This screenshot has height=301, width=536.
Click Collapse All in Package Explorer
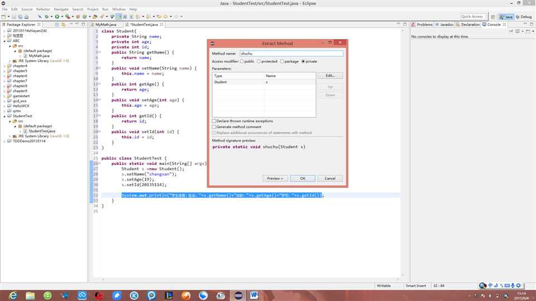[x=57, y=25]
